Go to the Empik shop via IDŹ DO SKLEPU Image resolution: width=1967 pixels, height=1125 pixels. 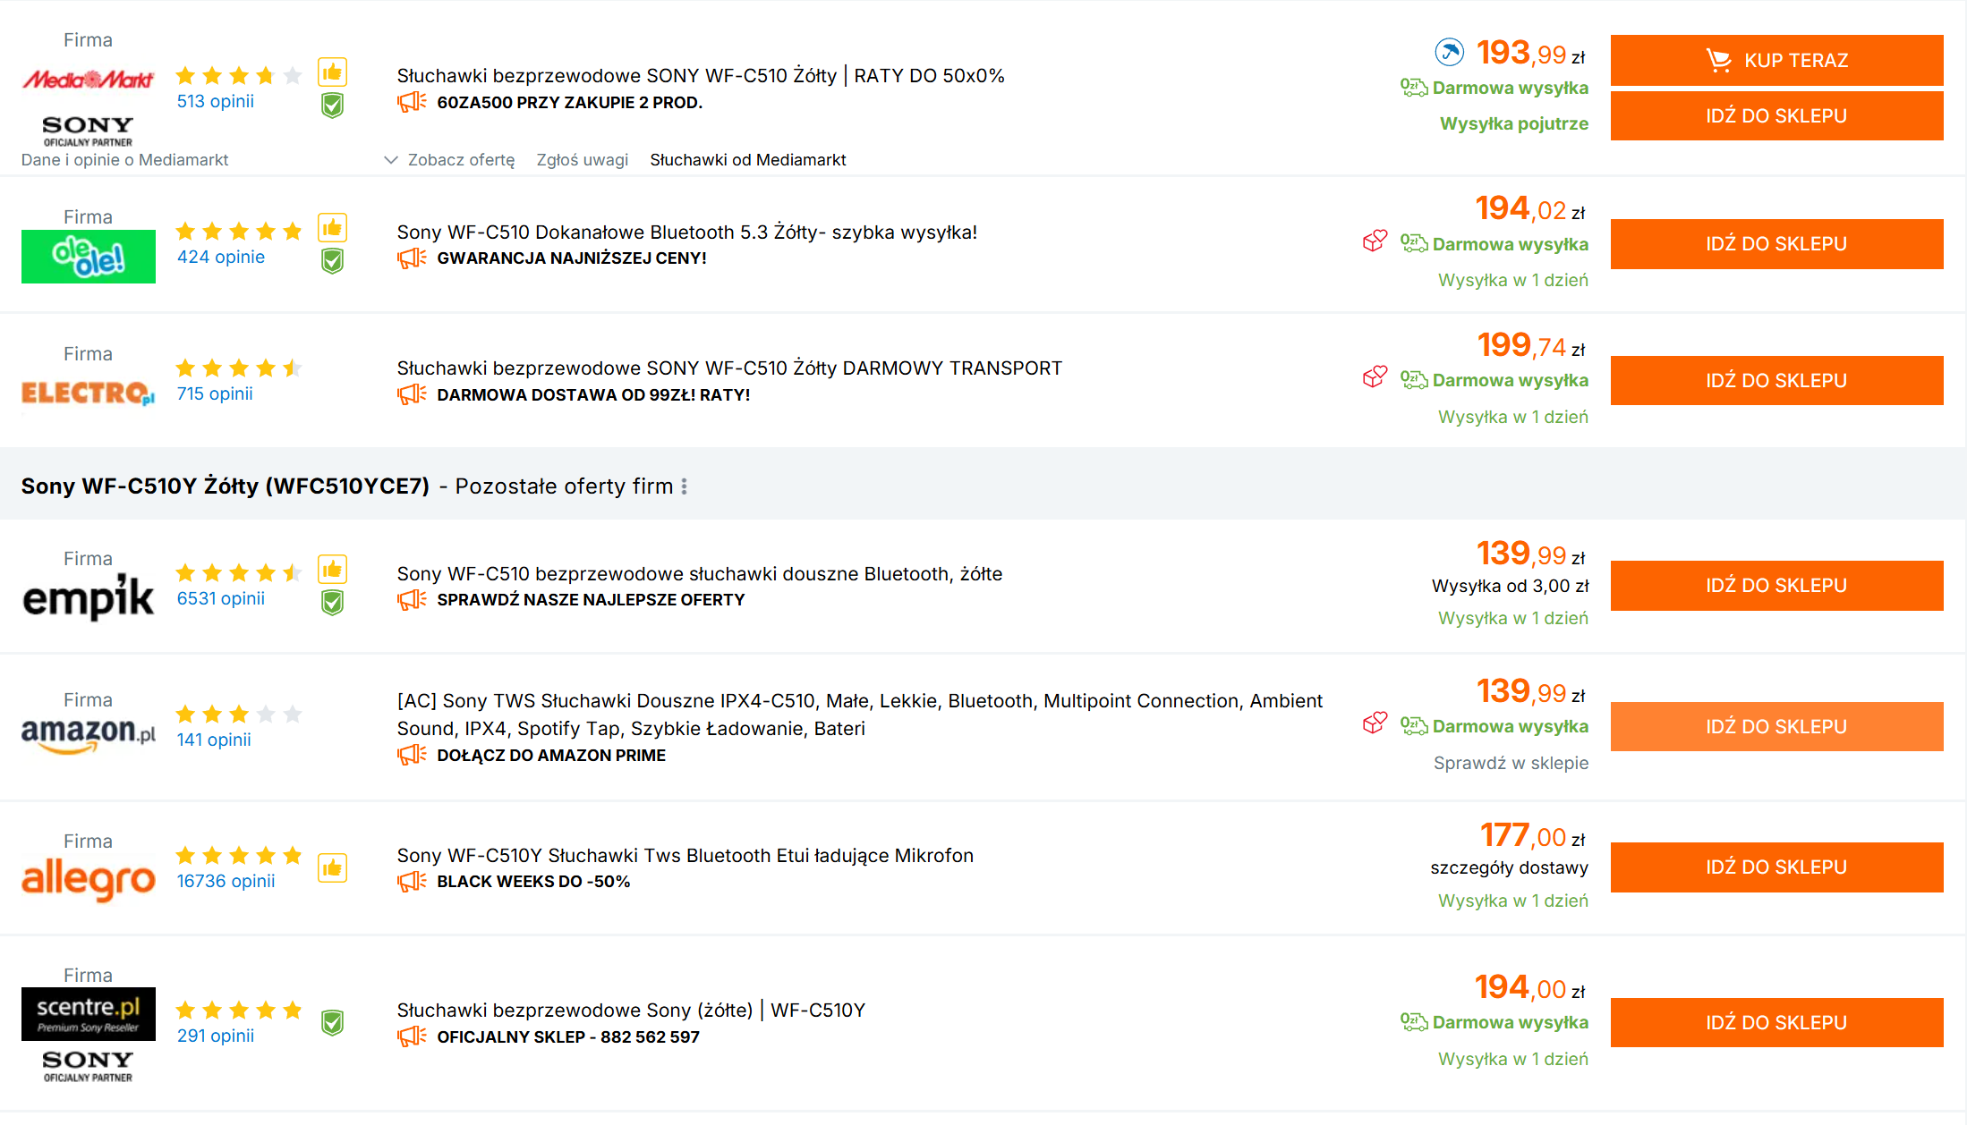click(x=1775, y=586)
